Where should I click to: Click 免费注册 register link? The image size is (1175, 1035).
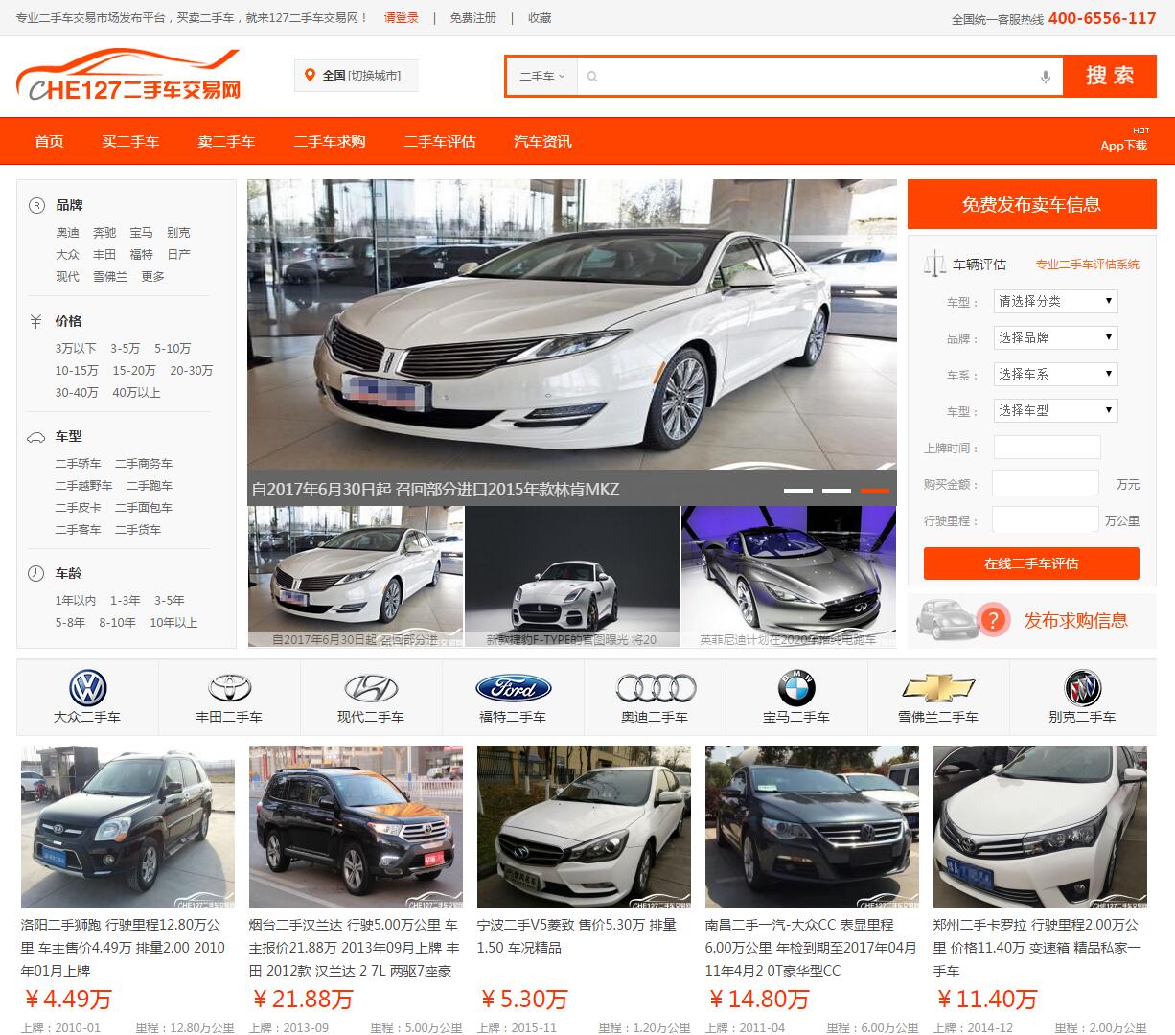[473, 18]
